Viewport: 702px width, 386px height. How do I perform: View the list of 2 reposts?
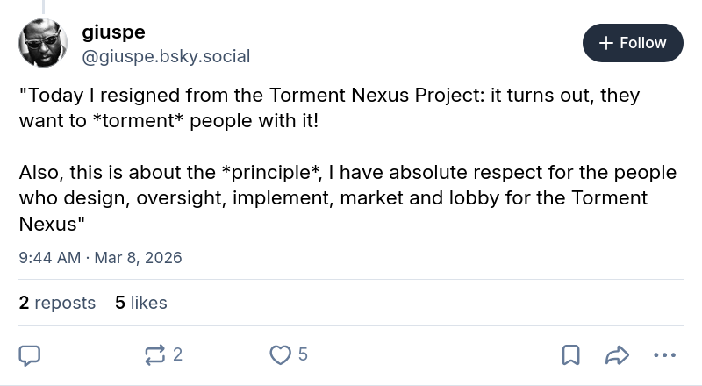[x=57, y=303]
